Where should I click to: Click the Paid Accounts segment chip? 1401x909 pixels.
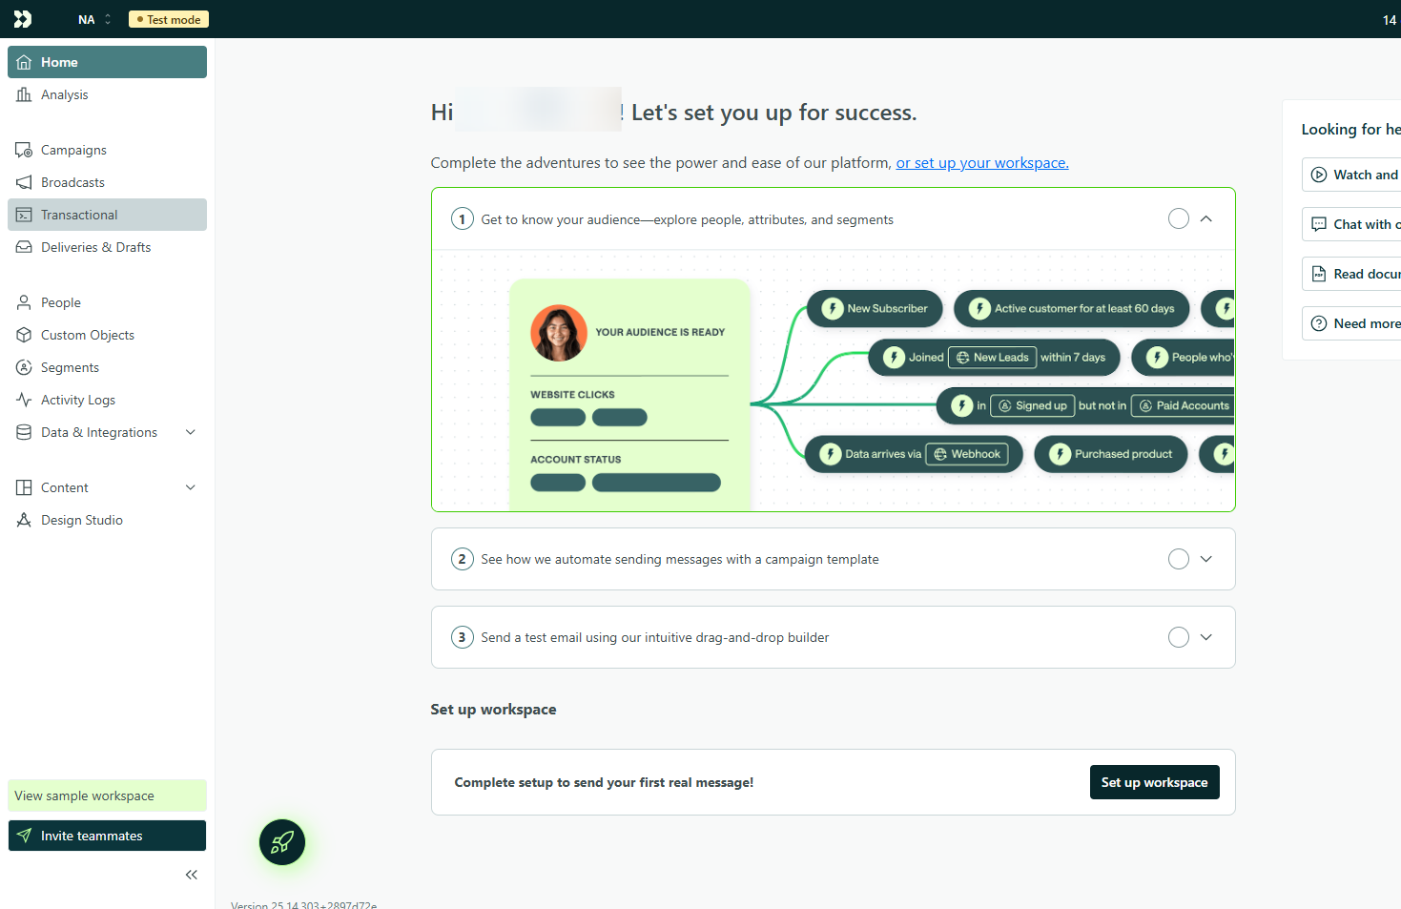(x=1183, y=405)
